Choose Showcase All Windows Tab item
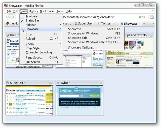 pyautogui.click(x=93, y=42)
